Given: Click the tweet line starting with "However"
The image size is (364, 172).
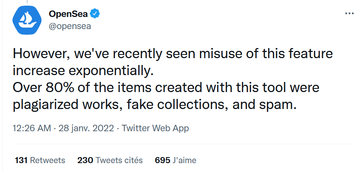Looking at the screenshot, I should [173, 55].
